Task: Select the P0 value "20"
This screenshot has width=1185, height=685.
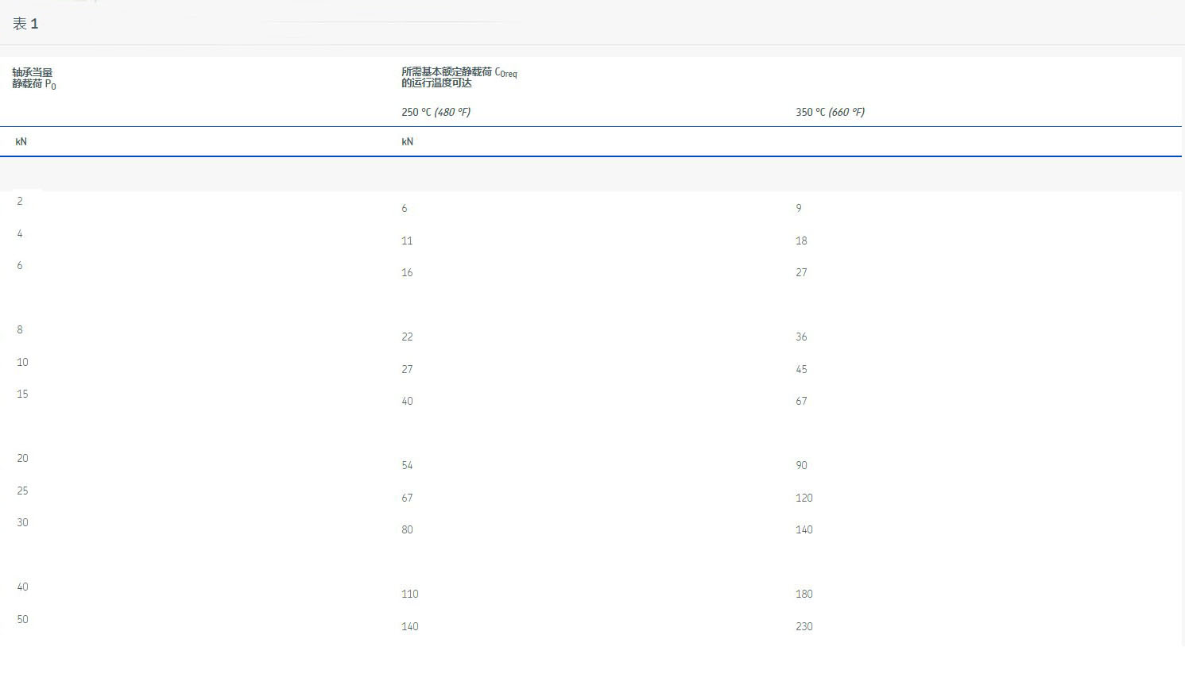Action: coord(22,459)
